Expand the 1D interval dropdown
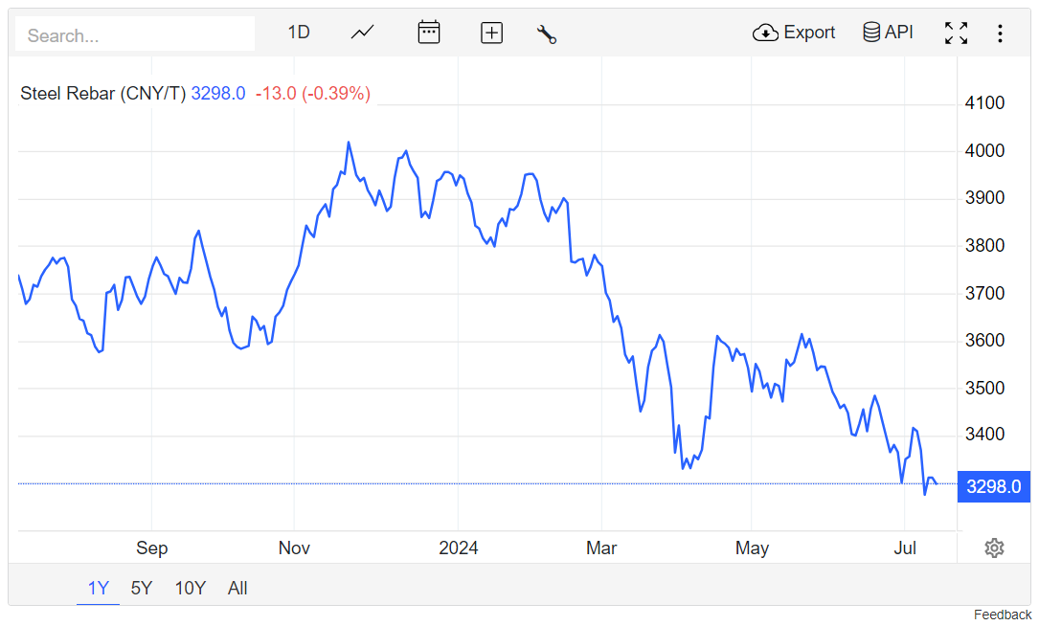The height and width of the screenshot is (626, 1039). pyautogui.click(x=299, y=33)
